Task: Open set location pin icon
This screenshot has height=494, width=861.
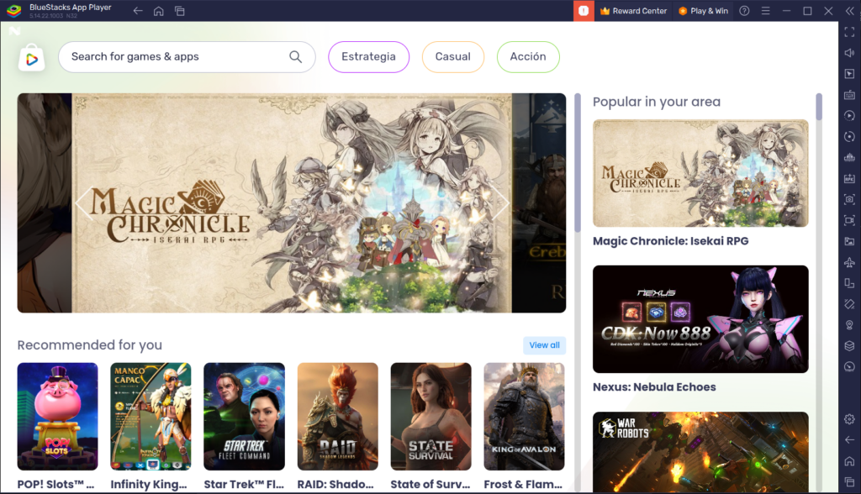Action: (849, 324)
